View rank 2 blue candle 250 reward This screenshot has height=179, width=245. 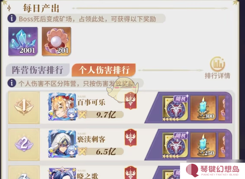coord(203,145)
